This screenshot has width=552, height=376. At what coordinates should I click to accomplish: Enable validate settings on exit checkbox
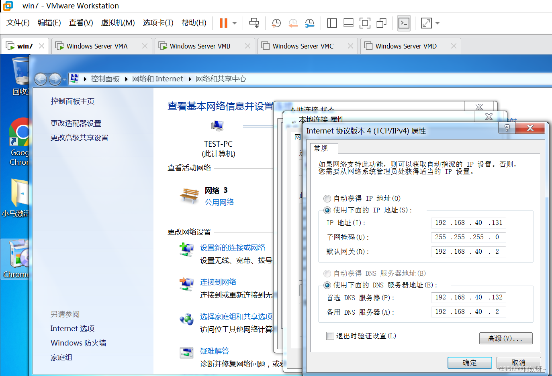(x=330, y=336)
